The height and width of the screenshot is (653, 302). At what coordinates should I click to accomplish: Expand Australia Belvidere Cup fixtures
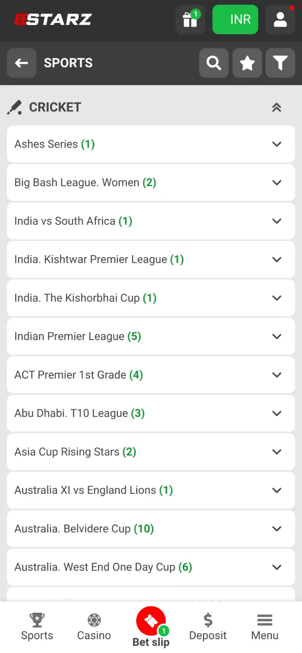[151, 529]
